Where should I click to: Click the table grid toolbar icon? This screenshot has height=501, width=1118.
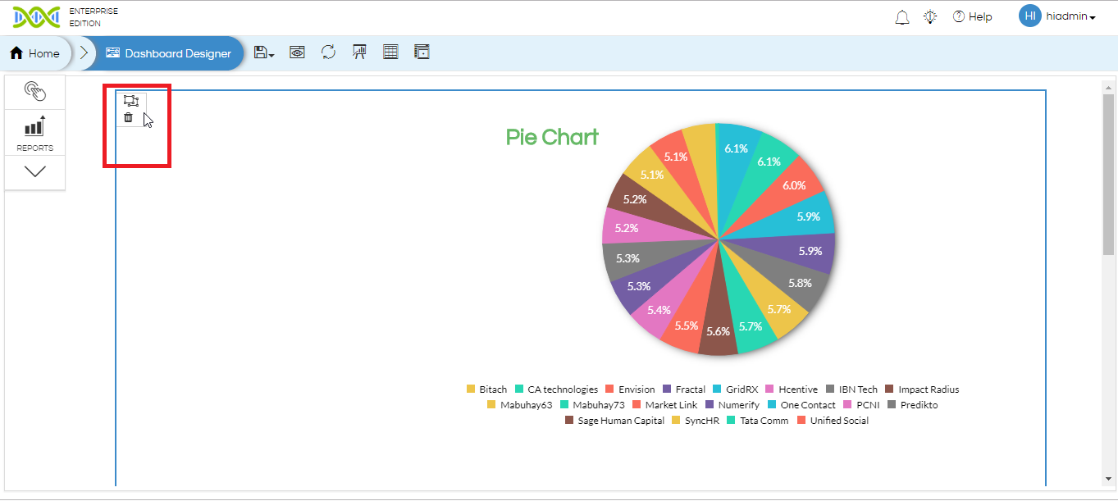click(390, 52)
